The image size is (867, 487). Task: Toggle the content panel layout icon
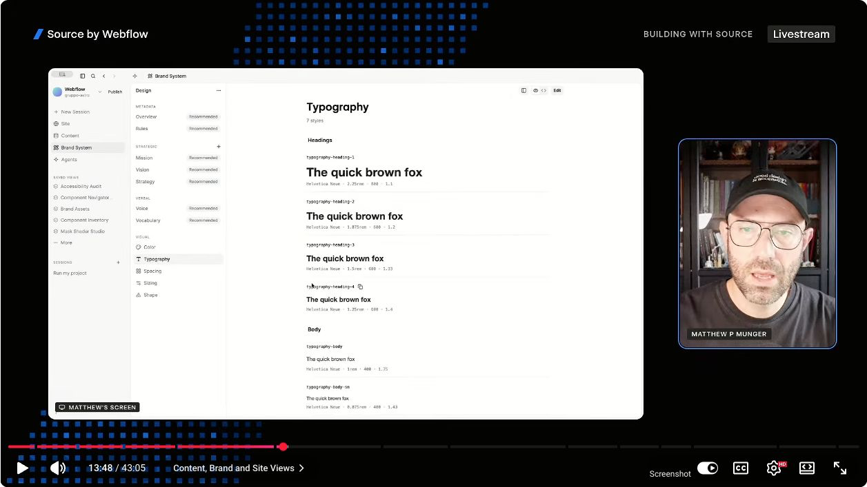(x=524, y=90)
